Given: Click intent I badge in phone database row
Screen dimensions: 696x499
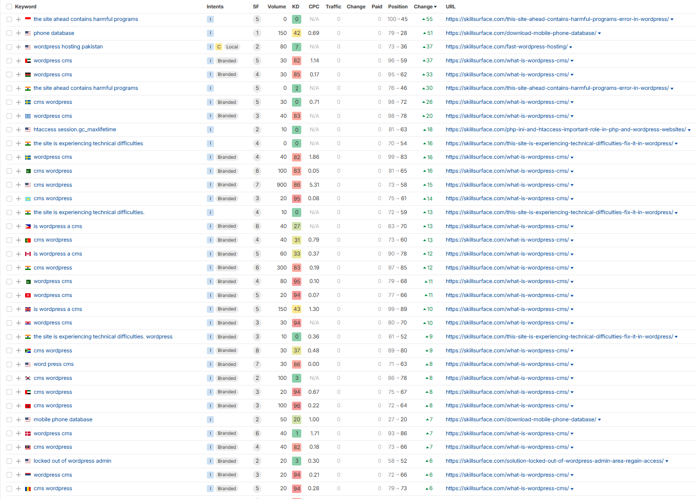Looking at the screenshot, I should 211,33.
